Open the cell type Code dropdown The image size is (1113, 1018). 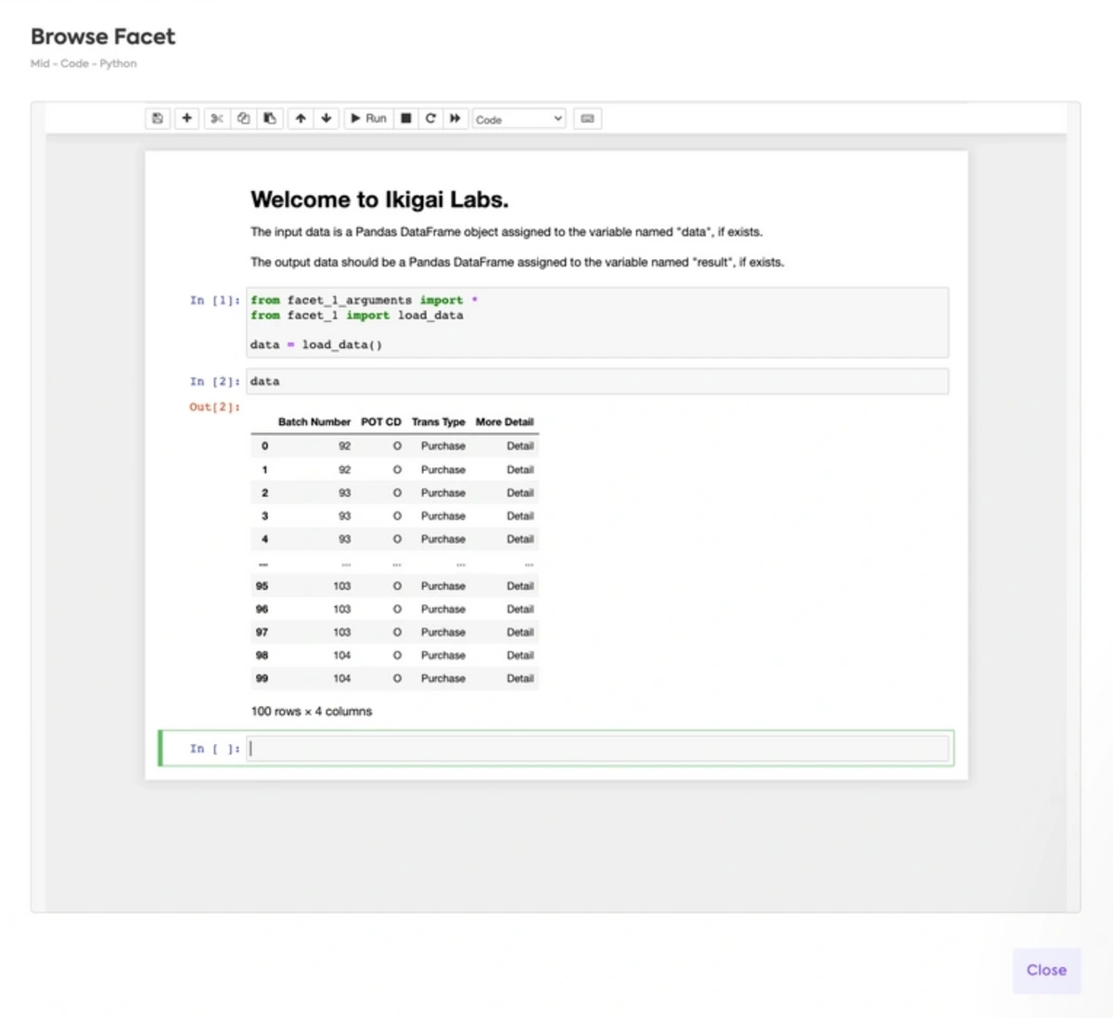tap(518, 119)
